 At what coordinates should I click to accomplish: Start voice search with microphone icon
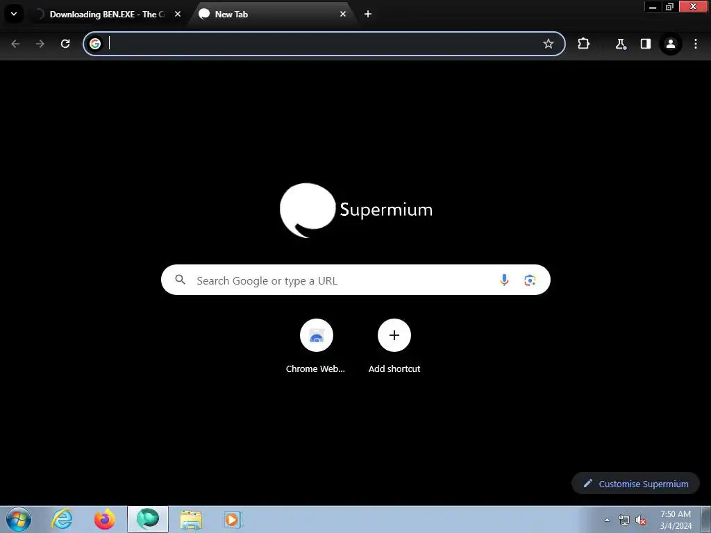tap(504, 280)
